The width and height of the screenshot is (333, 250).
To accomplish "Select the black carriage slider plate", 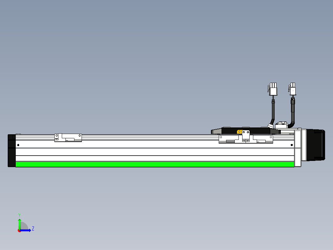I will click(x=246, y=131).
